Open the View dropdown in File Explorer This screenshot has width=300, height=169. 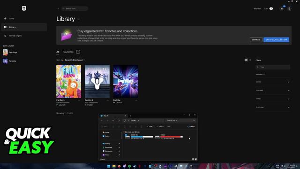pos(160,127)
